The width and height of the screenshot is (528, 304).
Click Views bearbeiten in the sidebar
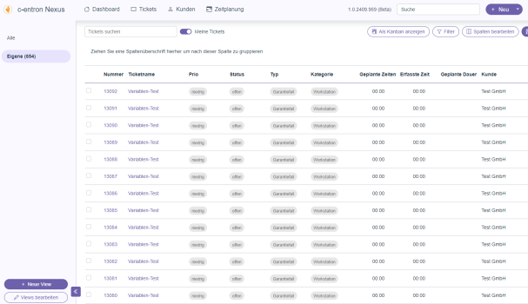(x=36, y=297)
